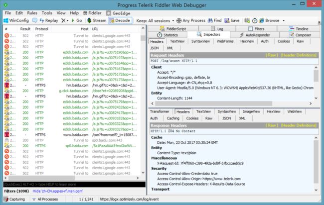The width and height of the screenshot is (324, 205).
Task: Select the sp0.baidu.com HTTPS 200 session
Action: [x=70, y=146]
